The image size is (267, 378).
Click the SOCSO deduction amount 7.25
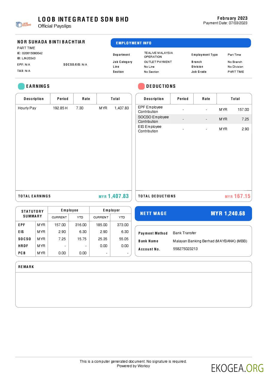245,119
